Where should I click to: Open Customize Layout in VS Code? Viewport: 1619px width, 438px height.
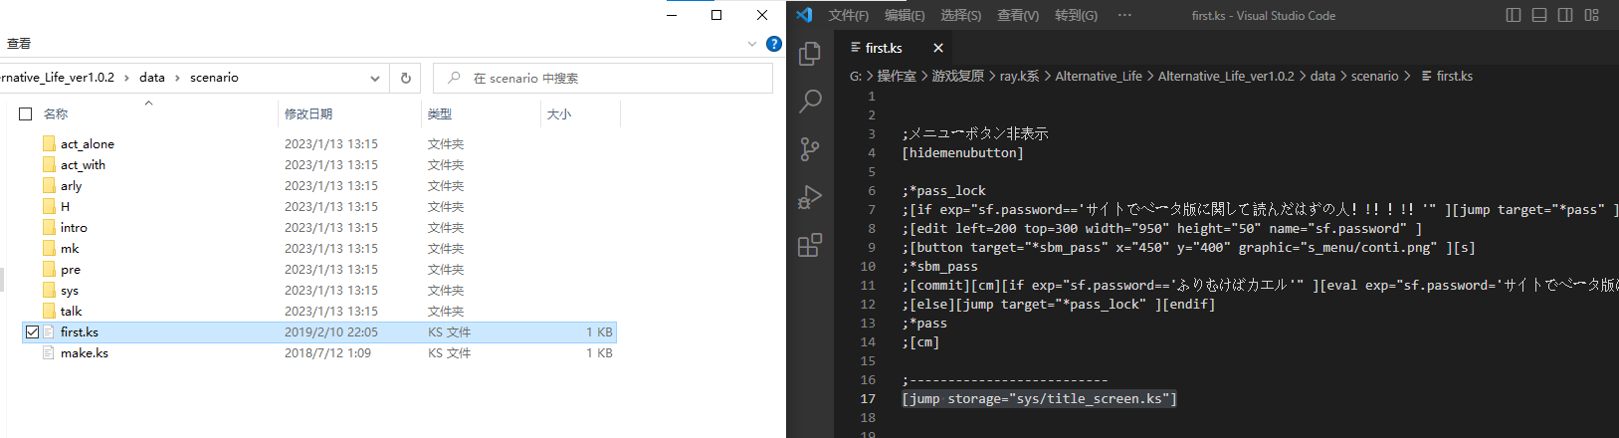(1591, 15)
